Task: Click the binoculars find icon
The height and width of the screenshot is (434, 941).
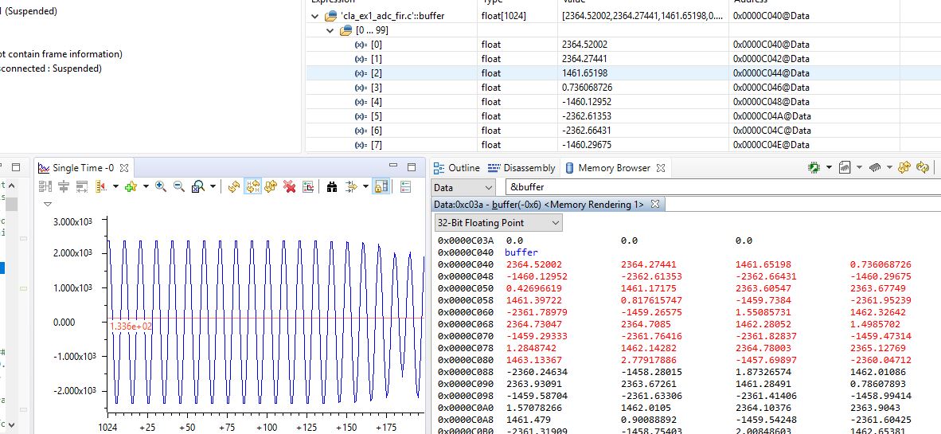Action: pyautogui.click(x=333, y=186)
